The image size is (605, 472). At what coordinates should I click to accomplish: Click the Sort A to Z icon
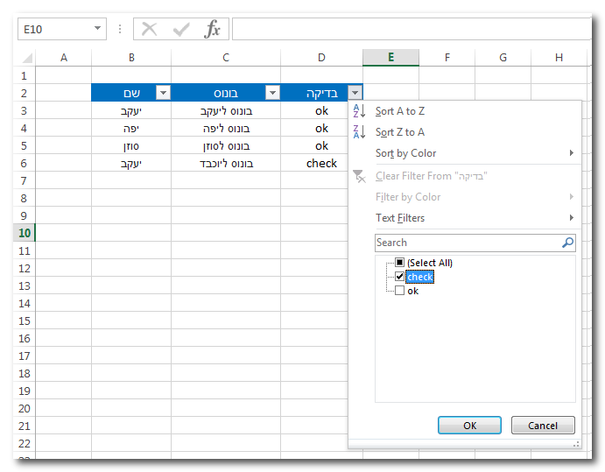359,111
